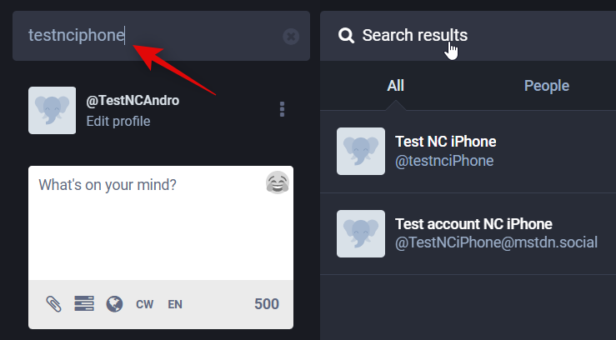Clear the search field text
616x340 pixels.
pos(290,36)
